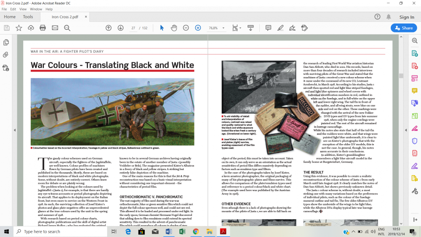Switch to the Tools tab
This screenshot has width=421, height=237.
pos(28,17)
